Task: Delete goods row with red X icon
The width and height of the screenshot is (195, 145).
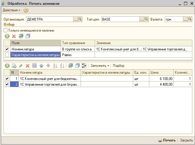Action: (27, 66)
